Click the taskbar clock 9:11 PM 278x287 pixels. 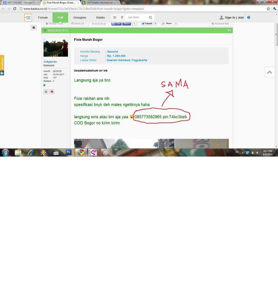(268, 151)
